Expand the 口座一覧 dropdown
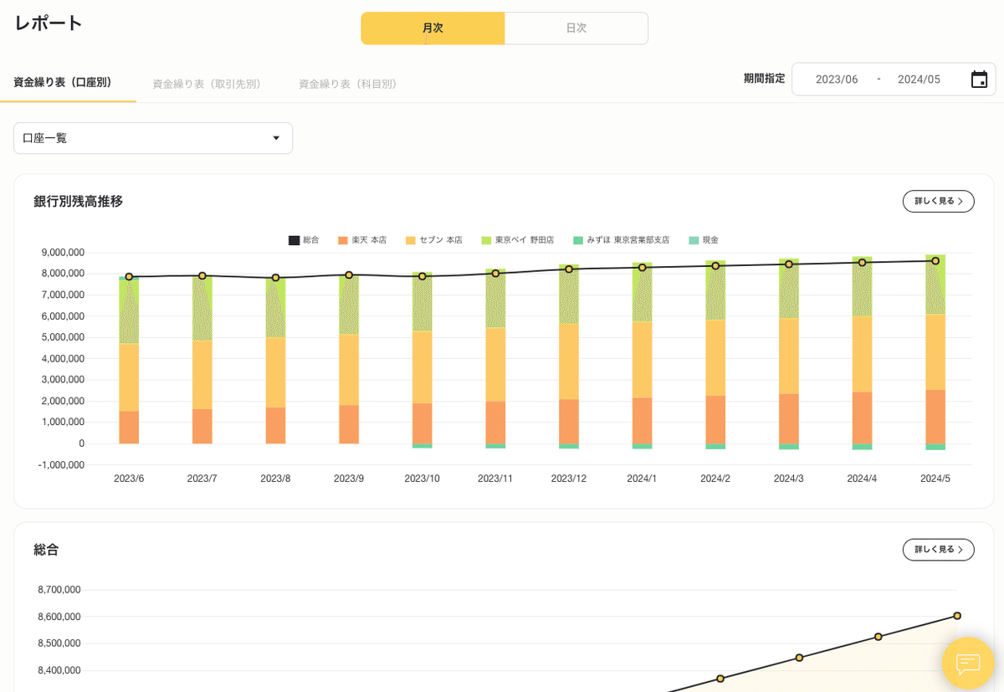 point(153,138)
